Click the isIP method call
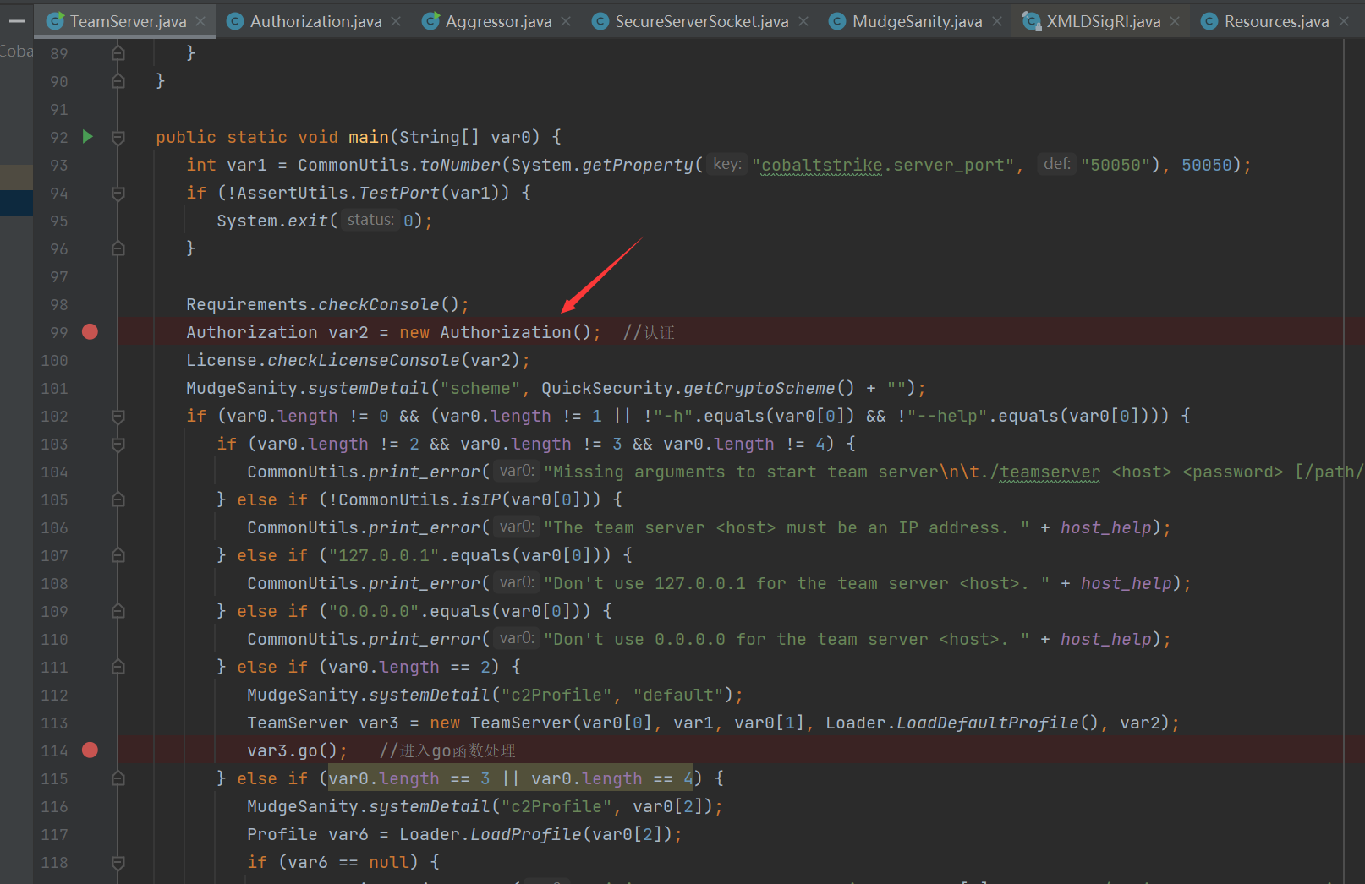 pyautogui.click(x=480, y=499)
